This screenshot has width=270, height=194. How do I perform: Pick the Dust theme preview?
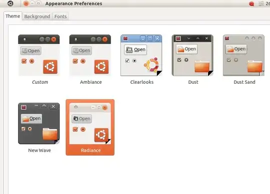click(x=192, y=55)
